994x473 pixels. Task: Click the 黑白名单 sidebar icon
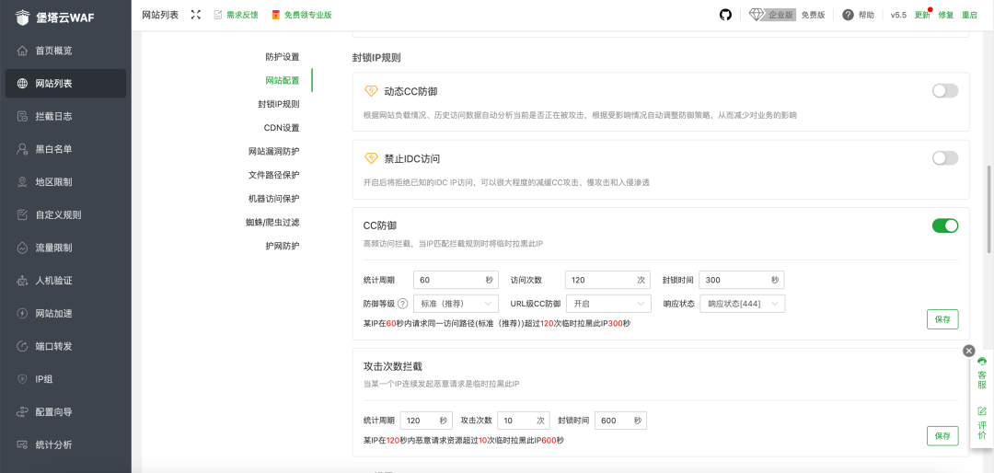click(23, 149)
